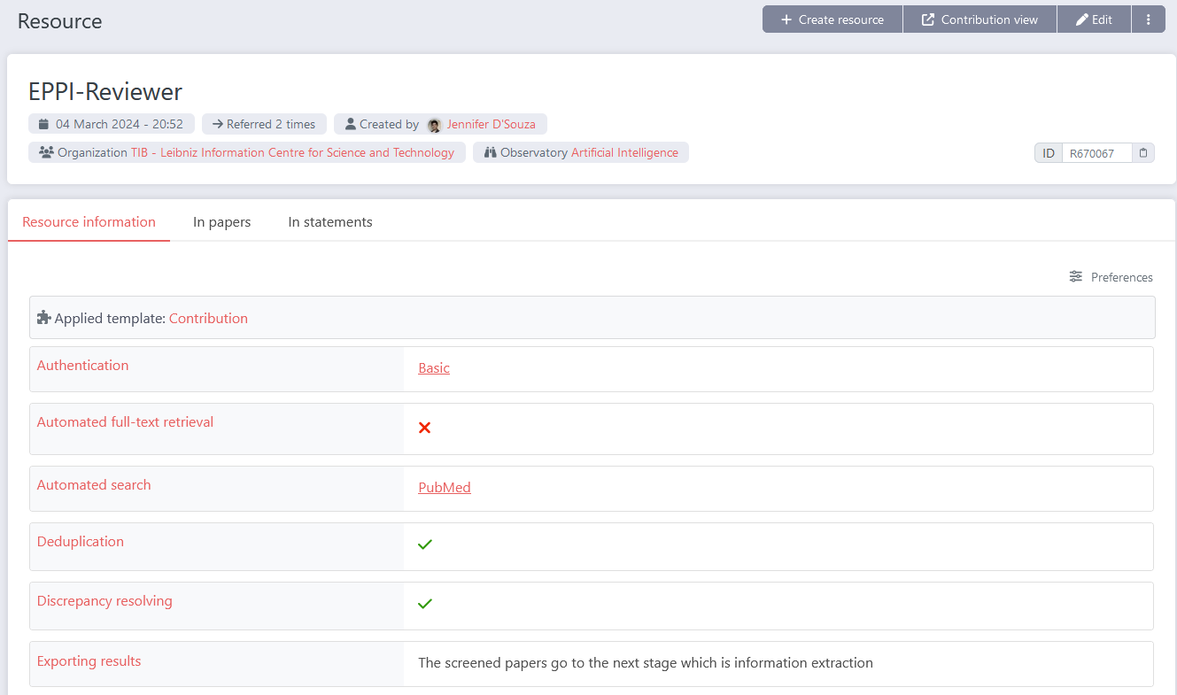
Task: Click the red X for Automated full-text retrieval
Action: tap(424, 428)
